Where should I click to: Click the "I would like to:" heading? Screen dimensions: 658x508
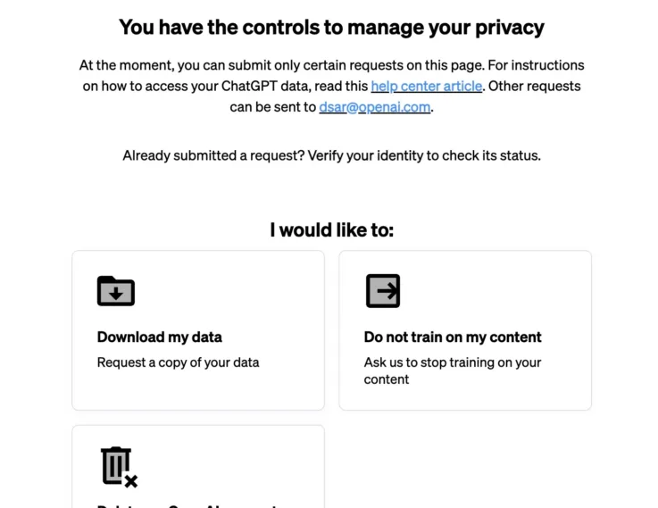(x=331, y=230)
